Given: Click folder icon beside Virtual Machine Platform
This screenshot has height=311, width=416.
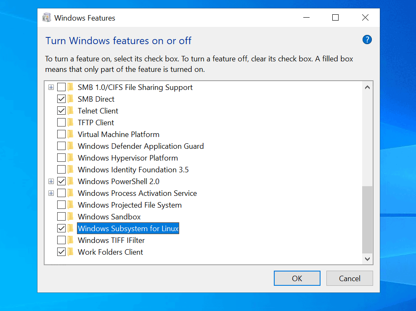Looking at the screenshot, I should click(70, 134).
